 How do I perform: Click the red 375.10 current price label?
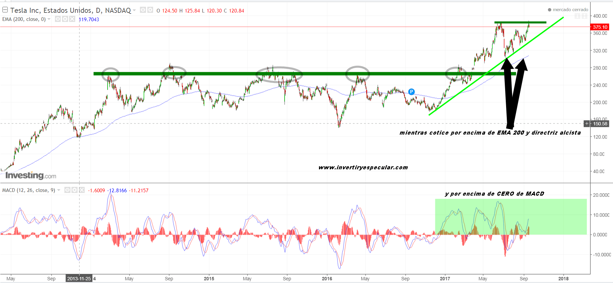(600, 27)
